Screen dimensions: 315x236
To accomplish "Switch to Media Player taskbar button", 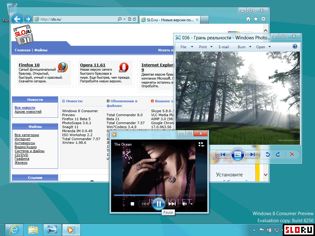I will (x=71, y=230).
